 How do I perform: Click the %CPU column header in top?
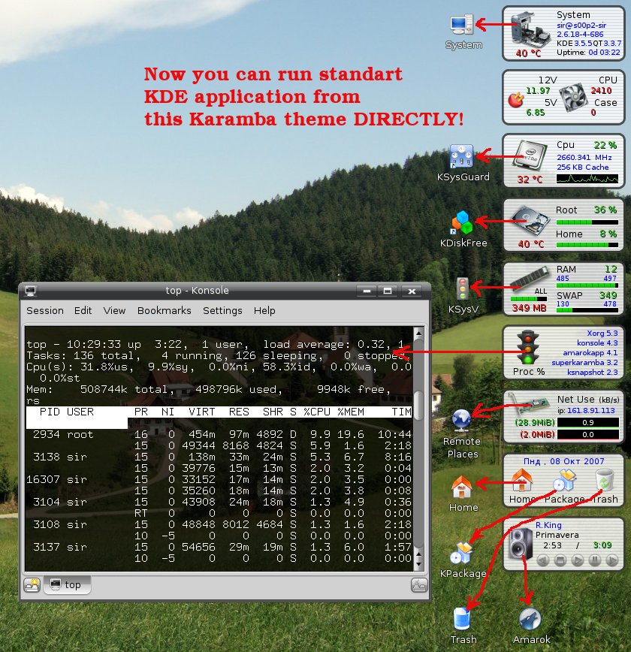point(316,412)
